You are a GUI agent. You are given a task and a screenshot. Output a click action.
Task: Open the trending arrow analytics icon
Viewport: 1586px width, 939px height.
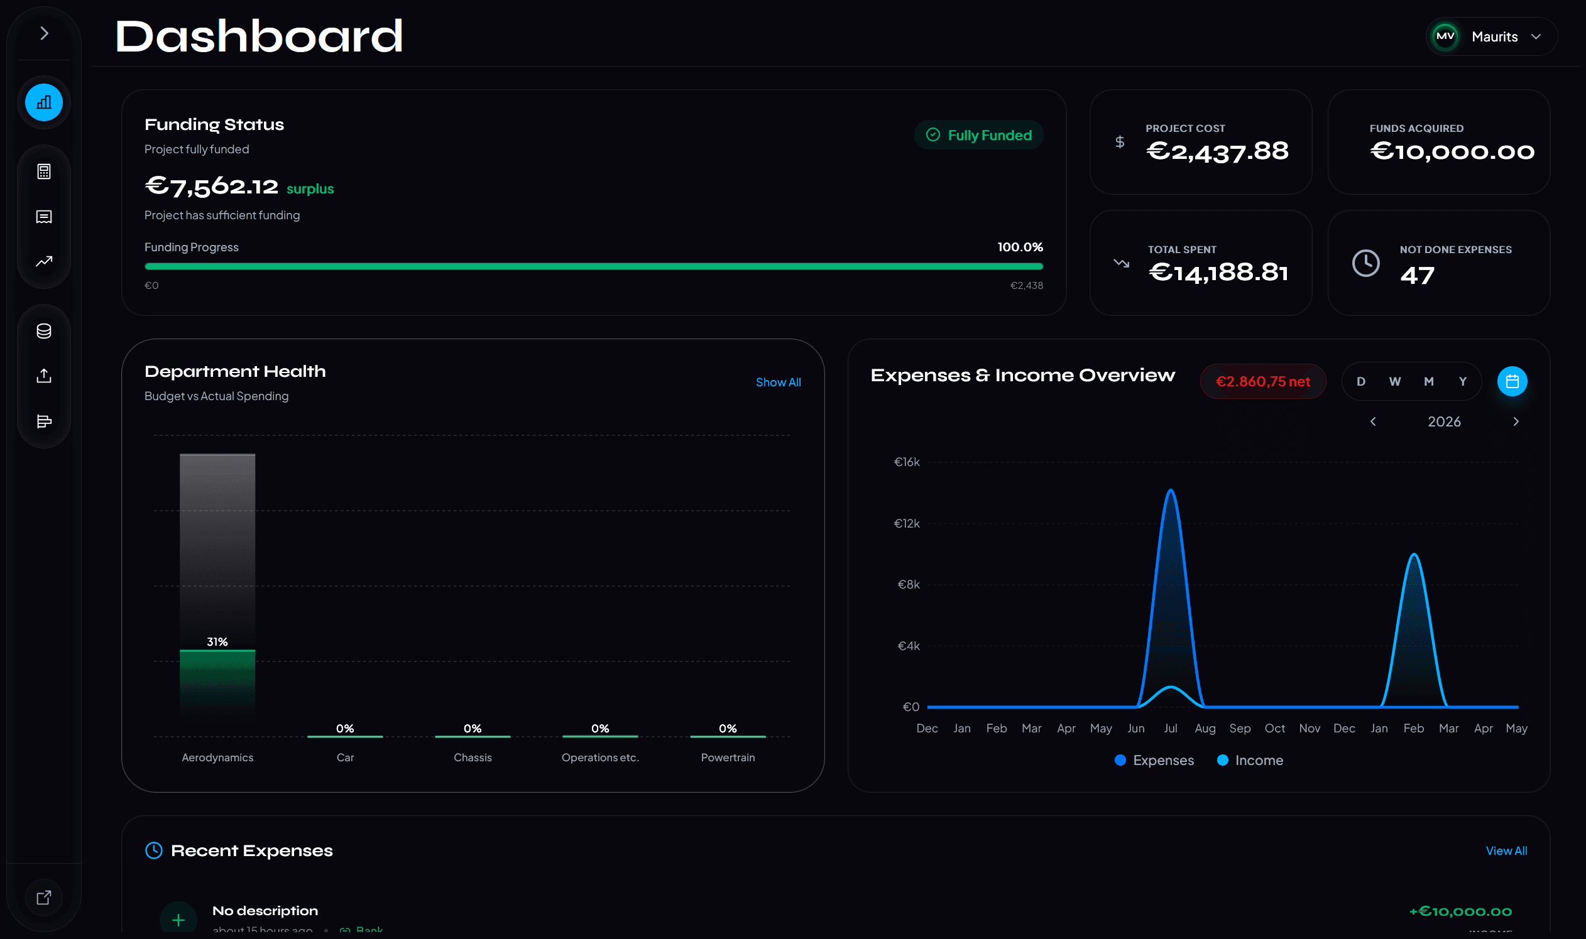(x=43, y=261)
